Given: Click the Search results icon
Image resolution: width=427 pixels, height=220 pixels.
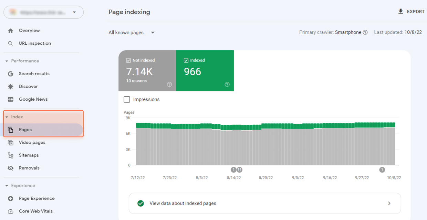Looking at the screenshot, I should [x=11, y=73].
